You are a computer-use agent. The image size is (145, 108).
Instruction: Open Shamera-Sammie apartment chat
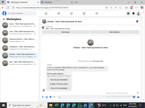20,40
